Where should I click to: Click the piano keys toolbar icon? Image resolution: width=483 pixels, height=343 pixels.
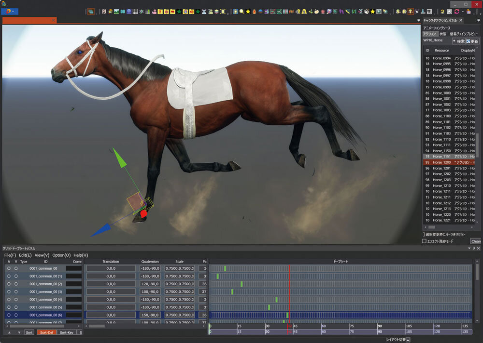pos(135,12)
